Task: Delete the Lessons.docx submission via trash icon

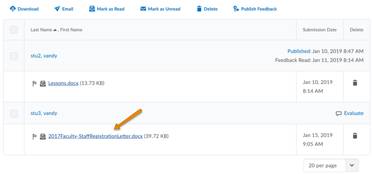Action: click(355, 83)
